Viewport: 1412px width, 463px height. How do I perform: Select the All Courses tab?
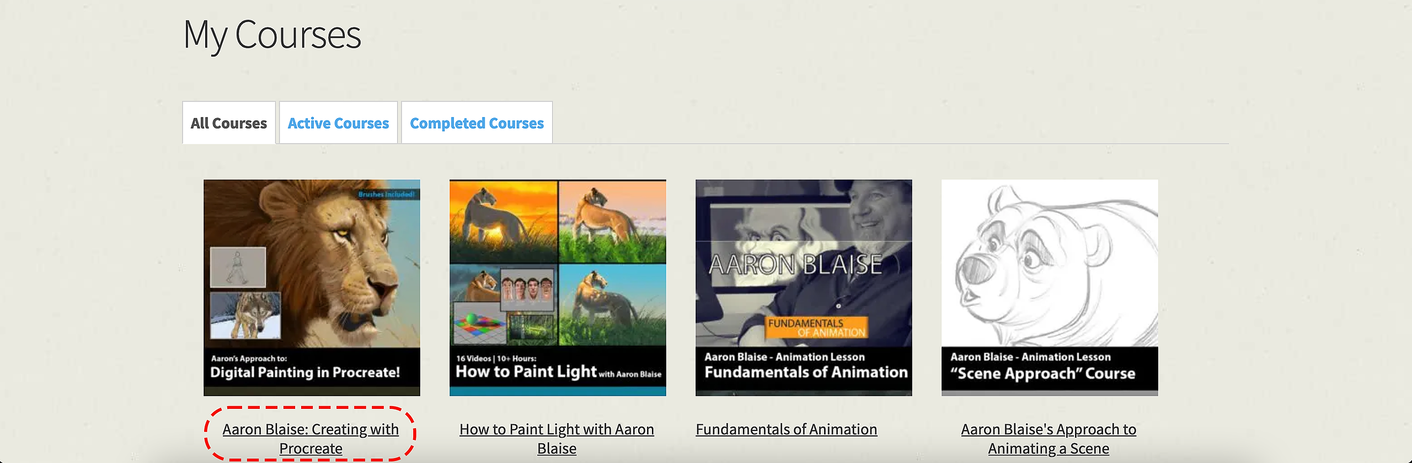point(229,123)
